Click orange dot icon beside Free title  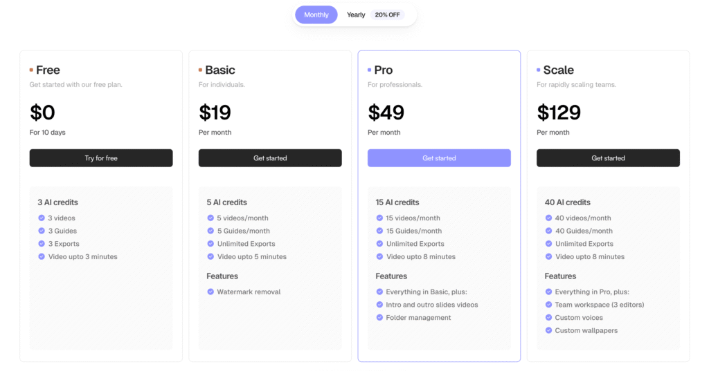(31, 70)
